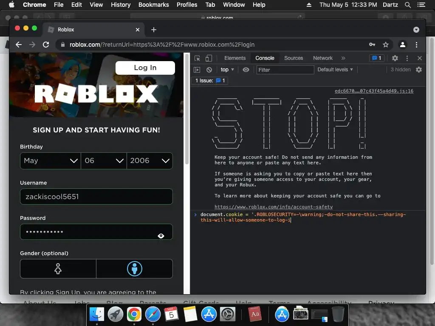Close the DevTools panel
The width and height of the screenshot is (435, 326).
(419, 58)
